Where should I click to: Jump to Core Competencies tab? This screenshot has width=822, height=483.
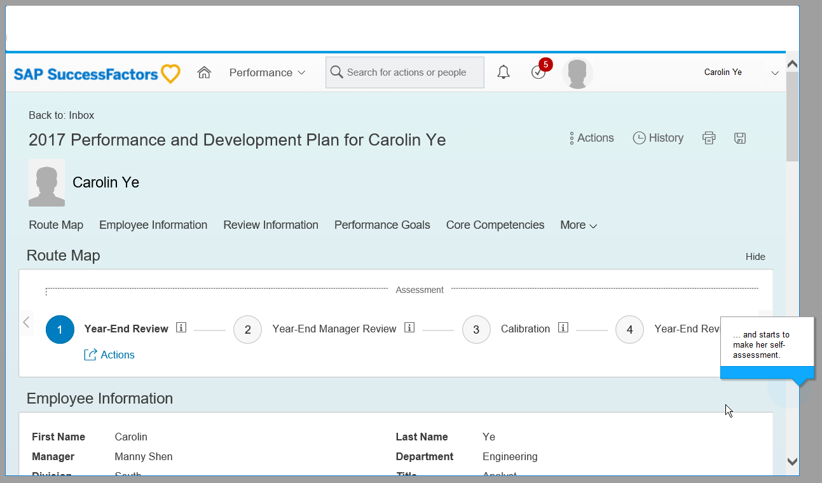click(x=495, y=225)
